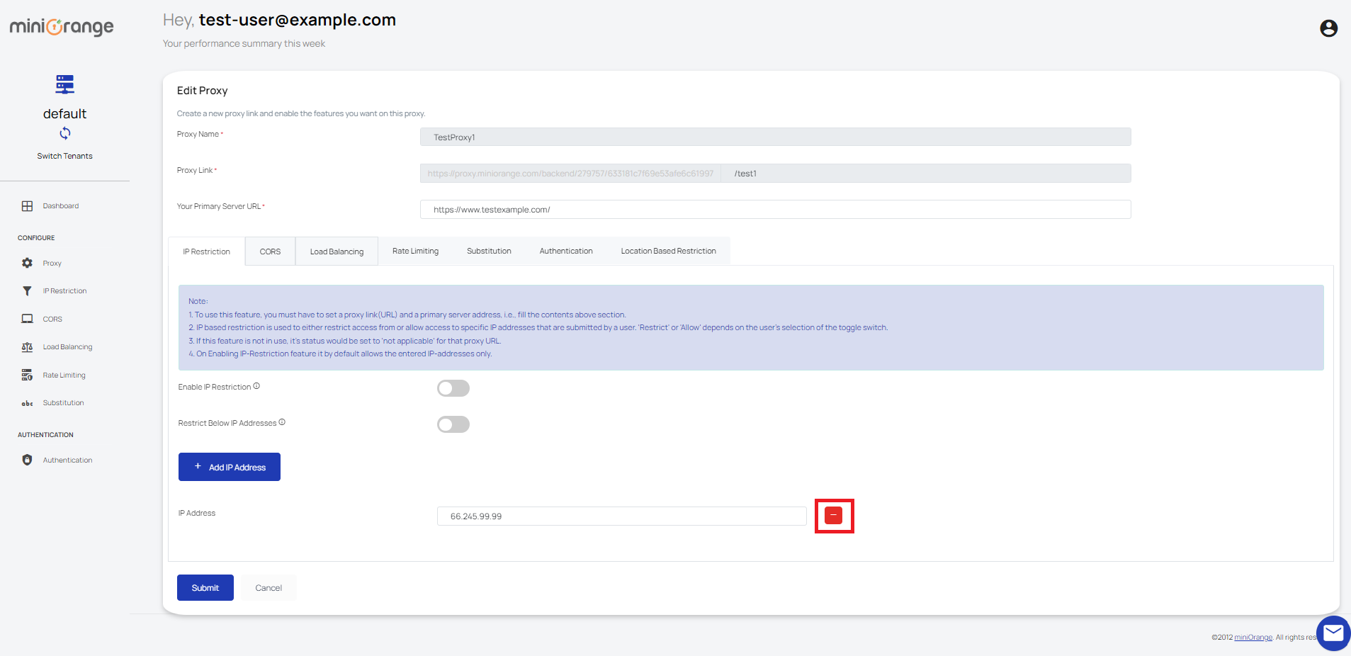Click the IP Address input 66.245.99.99

coord(622,516)
